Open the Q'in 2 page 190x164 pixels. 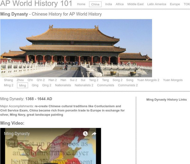41,80
